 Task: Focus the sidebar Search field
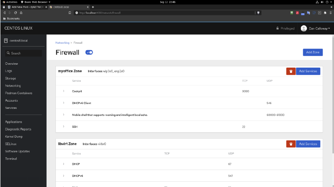(24, 53)
